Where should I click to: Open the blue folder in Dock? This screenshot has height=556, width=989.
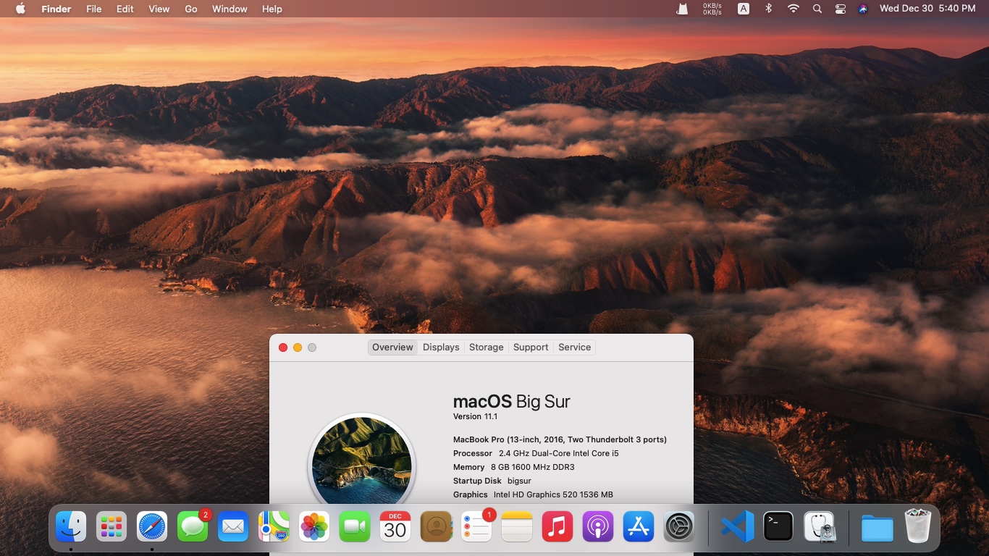(x=878, y=526)
